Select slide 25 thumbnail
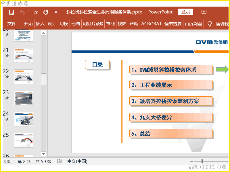The height and width of the screenshot is (172, 230). pos(24,140)
